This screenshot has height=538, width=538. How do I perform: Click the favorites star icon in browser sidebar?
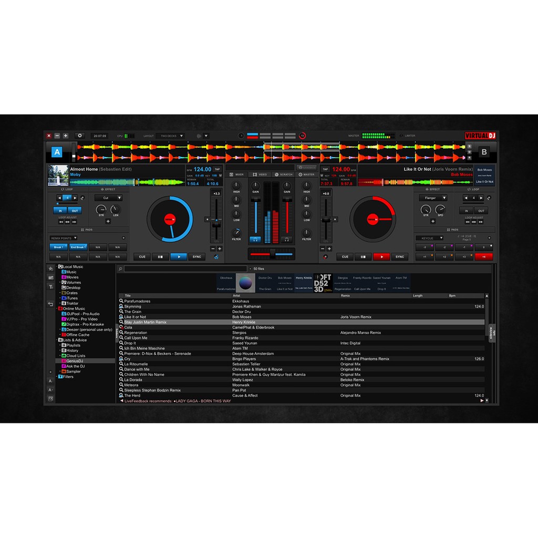click(x=51, y=268)
